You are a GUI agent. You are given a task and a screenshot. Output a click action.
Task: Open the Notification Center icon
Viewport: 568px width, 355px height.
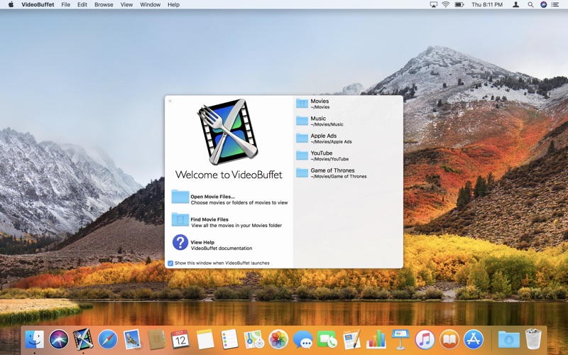tap(555, 5)
